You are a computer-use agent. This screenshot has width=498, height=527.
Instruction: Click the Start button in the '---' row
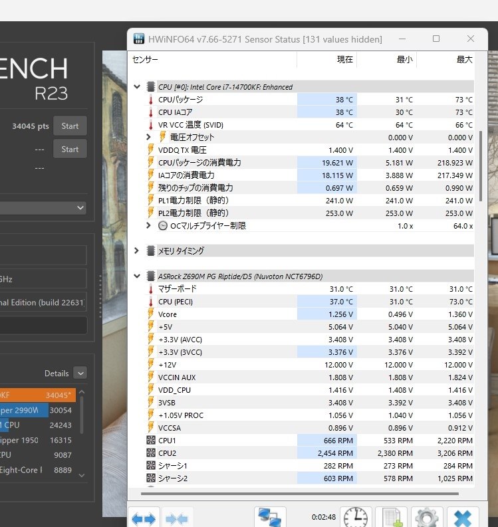70,150
